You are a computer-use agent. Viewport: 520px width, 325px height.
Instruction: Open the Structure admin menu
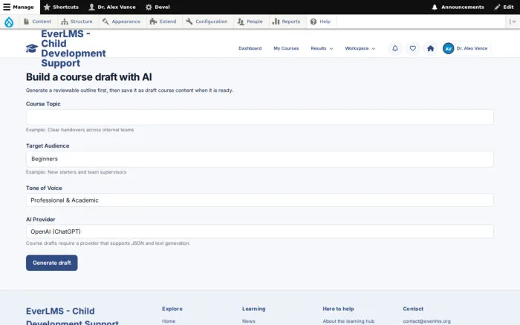tap(77, 22)
